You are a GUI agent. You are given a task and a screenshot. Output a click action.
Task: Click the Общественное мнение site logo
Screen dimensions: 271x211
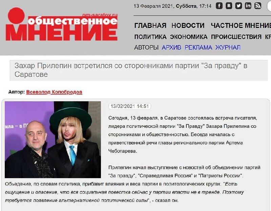point(62,24)
